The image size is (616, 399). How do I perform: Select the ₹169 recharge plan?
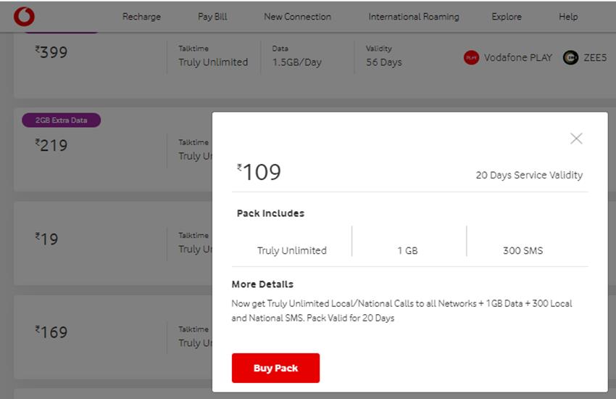click(51, 333)
